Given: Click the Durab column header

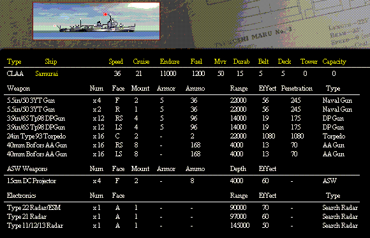Looking at the screenshot, I should (241, 62).
